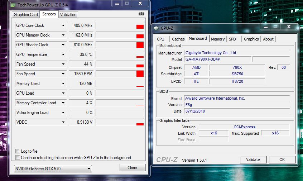Image resolution: width=303 pixels, height=181 pixels.
Task: Click the Validate button in CPU-Z
Action: [x=253, y=159]
